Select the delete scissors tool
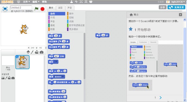Screen dimensions: 187x102 (76, 2)
